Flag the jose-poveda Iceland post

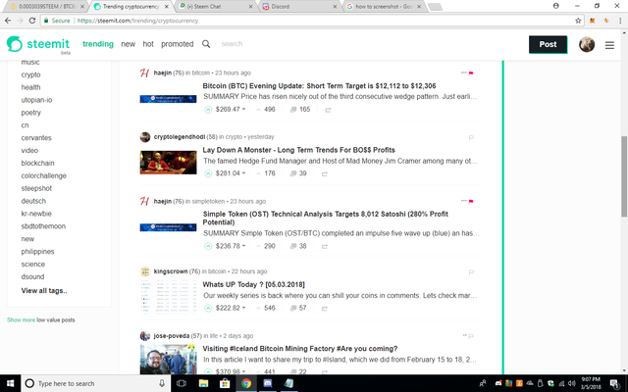471,336
